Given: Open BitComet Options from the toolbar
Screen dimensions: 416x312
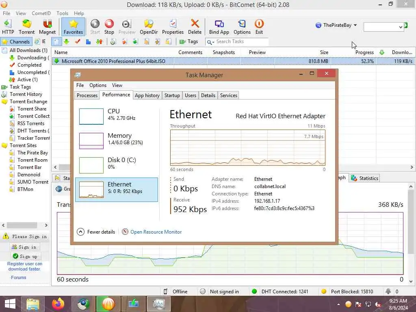Looking at the screenshot, I should (242, 27).
